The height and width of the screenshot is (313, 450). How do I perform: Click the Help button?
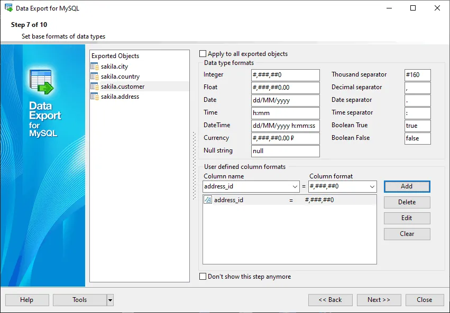pos(27,300)
